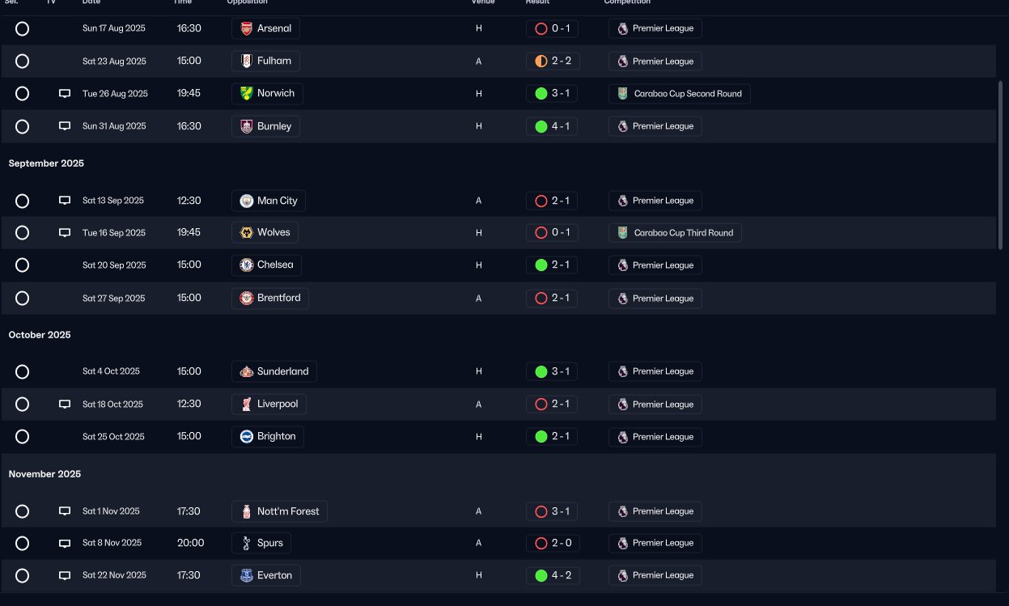Click the September 2025 month heading

[x=46, y=163]
